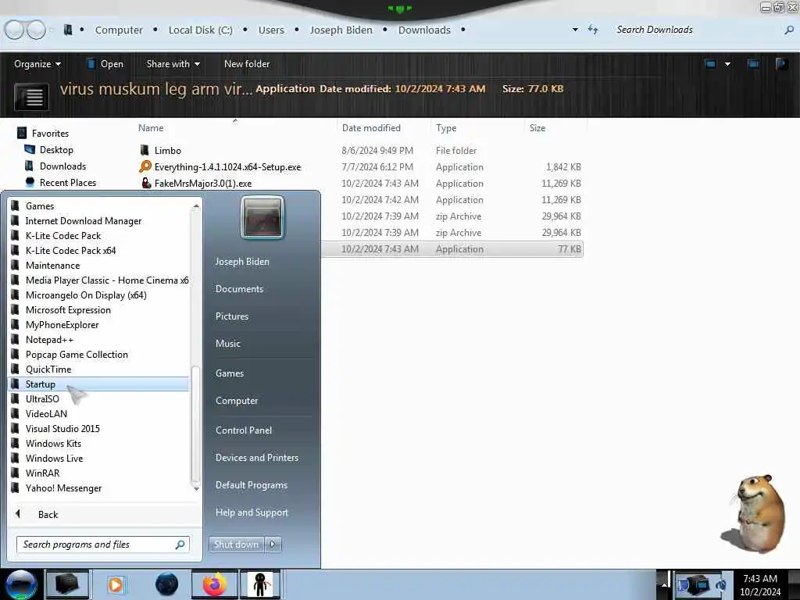Click the Change your view icon
This screenshot has height=600, width=800.
(710, 64)
